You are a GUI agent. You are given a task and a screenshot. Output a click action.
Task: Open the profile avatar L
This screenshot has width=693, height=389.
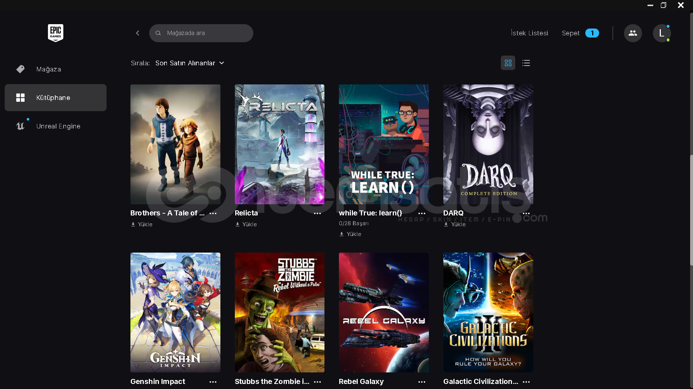tap(662, 33)
